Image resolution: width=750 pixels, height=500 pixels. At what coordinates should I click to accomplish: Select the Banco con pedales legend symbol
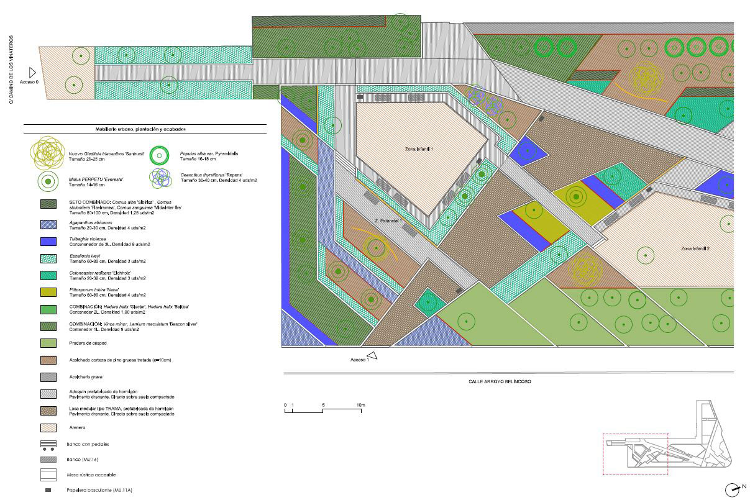click(48, 445)
